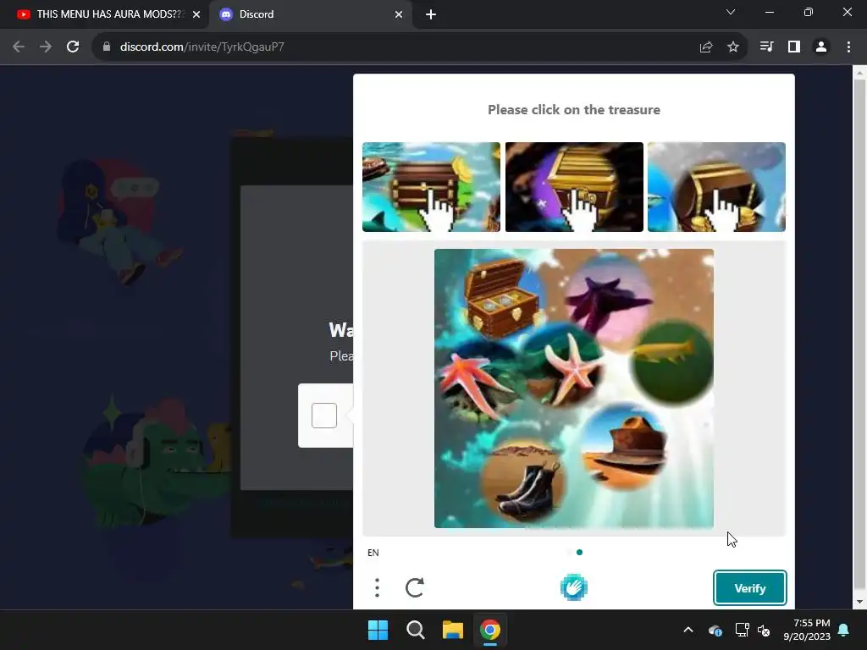Change captcha language from EN
The width and height of the screenshot is (867, 650).
click(x=373, y=553)
